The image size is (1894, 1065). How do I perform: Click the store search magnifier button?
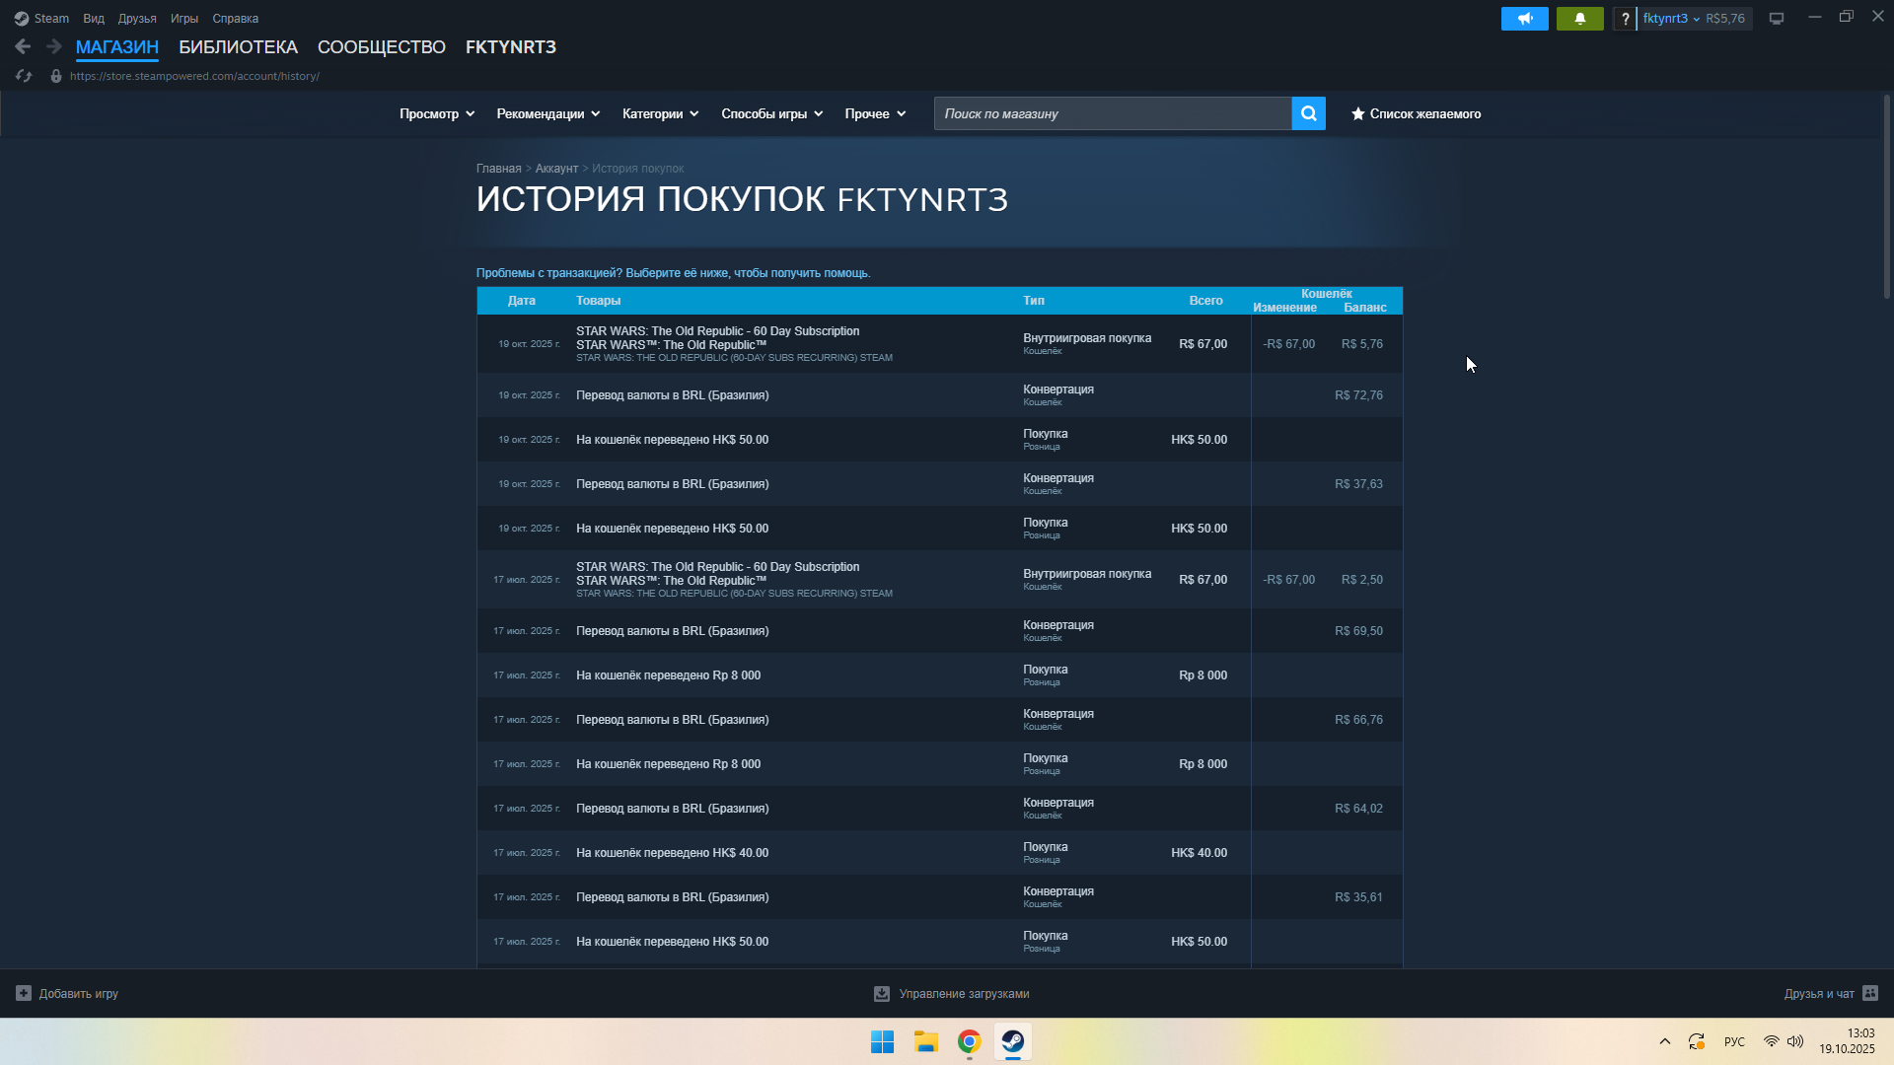point(1308,113)
